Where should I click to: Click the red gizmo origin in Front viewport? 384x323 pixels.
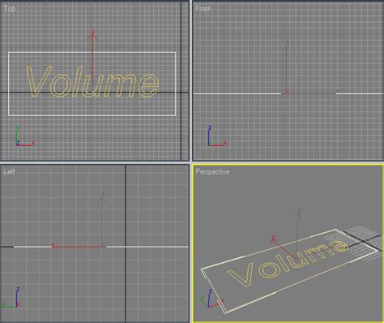(x=286, y=93)
